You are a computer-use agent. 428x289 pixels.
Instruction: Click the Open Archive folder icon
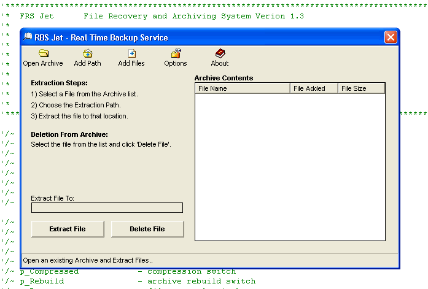click(43, 54)
